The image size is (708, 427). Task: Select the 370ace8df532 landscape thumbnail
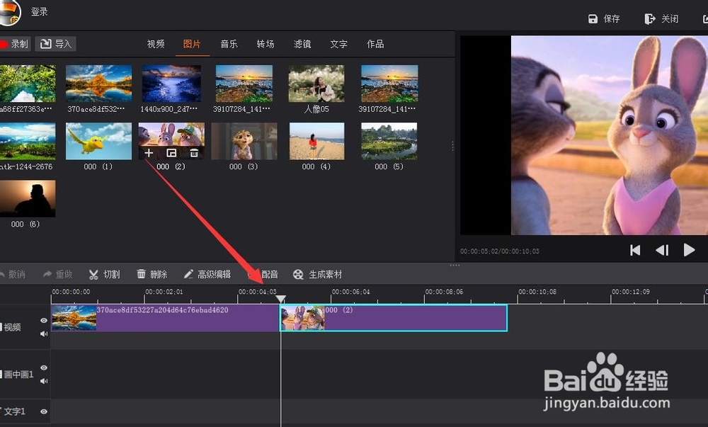click(x=99, y=84)
